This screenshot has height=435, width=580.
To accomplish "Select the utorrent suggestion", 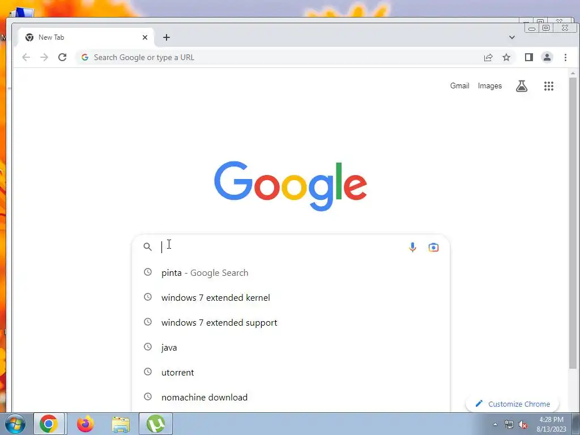I will pos(291,373).
